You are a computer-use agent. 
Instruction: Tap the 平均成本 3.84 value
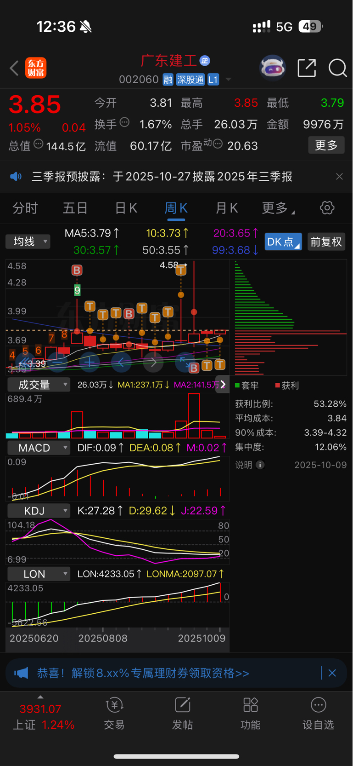click(x=337, y=418)
